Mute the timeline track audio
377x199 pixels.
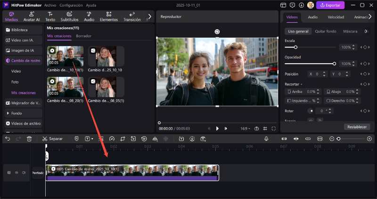point(24,173)
